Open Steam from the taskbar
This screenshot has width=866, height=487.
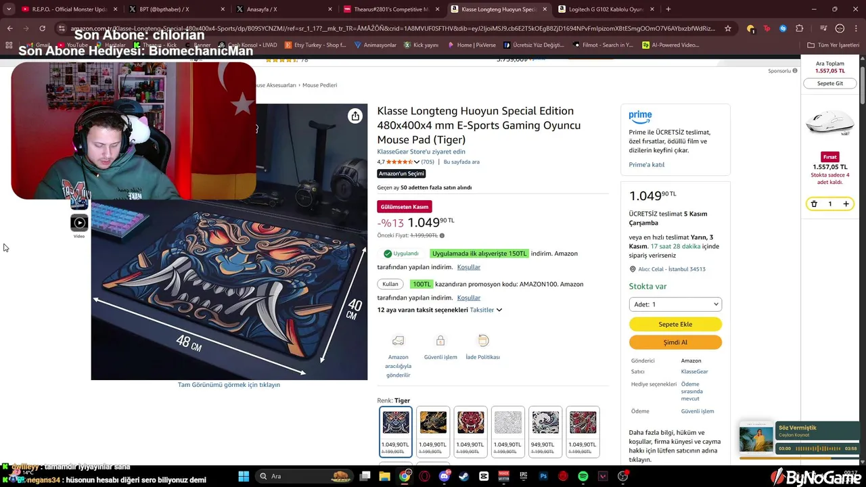463,476
